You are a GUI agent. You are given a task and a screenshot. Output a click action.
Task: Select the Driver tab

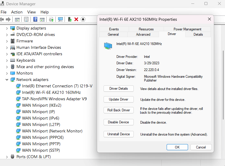pyautogui.click(x=172, y=34)
